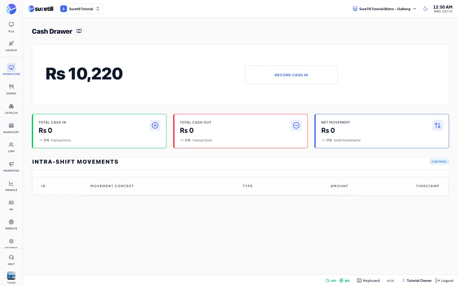Click the 12:50 AM clock display

[x=443, y=7]
